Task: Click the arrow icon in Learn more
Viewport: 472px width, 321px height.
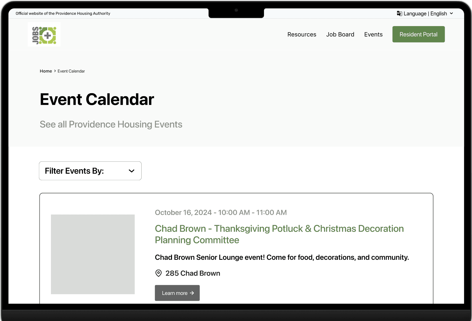Action: click(x=192, y=293)
